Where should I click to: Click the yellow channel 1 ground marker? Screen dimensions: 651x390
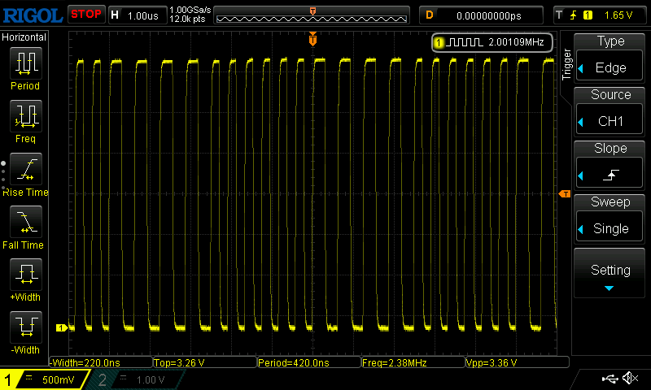(x=62, y=327)
